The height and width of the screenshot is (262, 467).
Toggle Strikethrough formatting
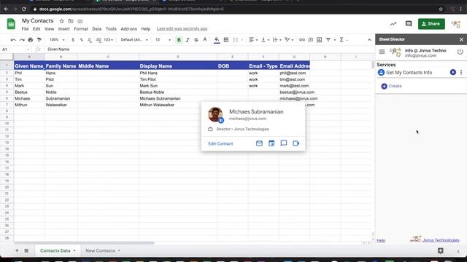196,40
